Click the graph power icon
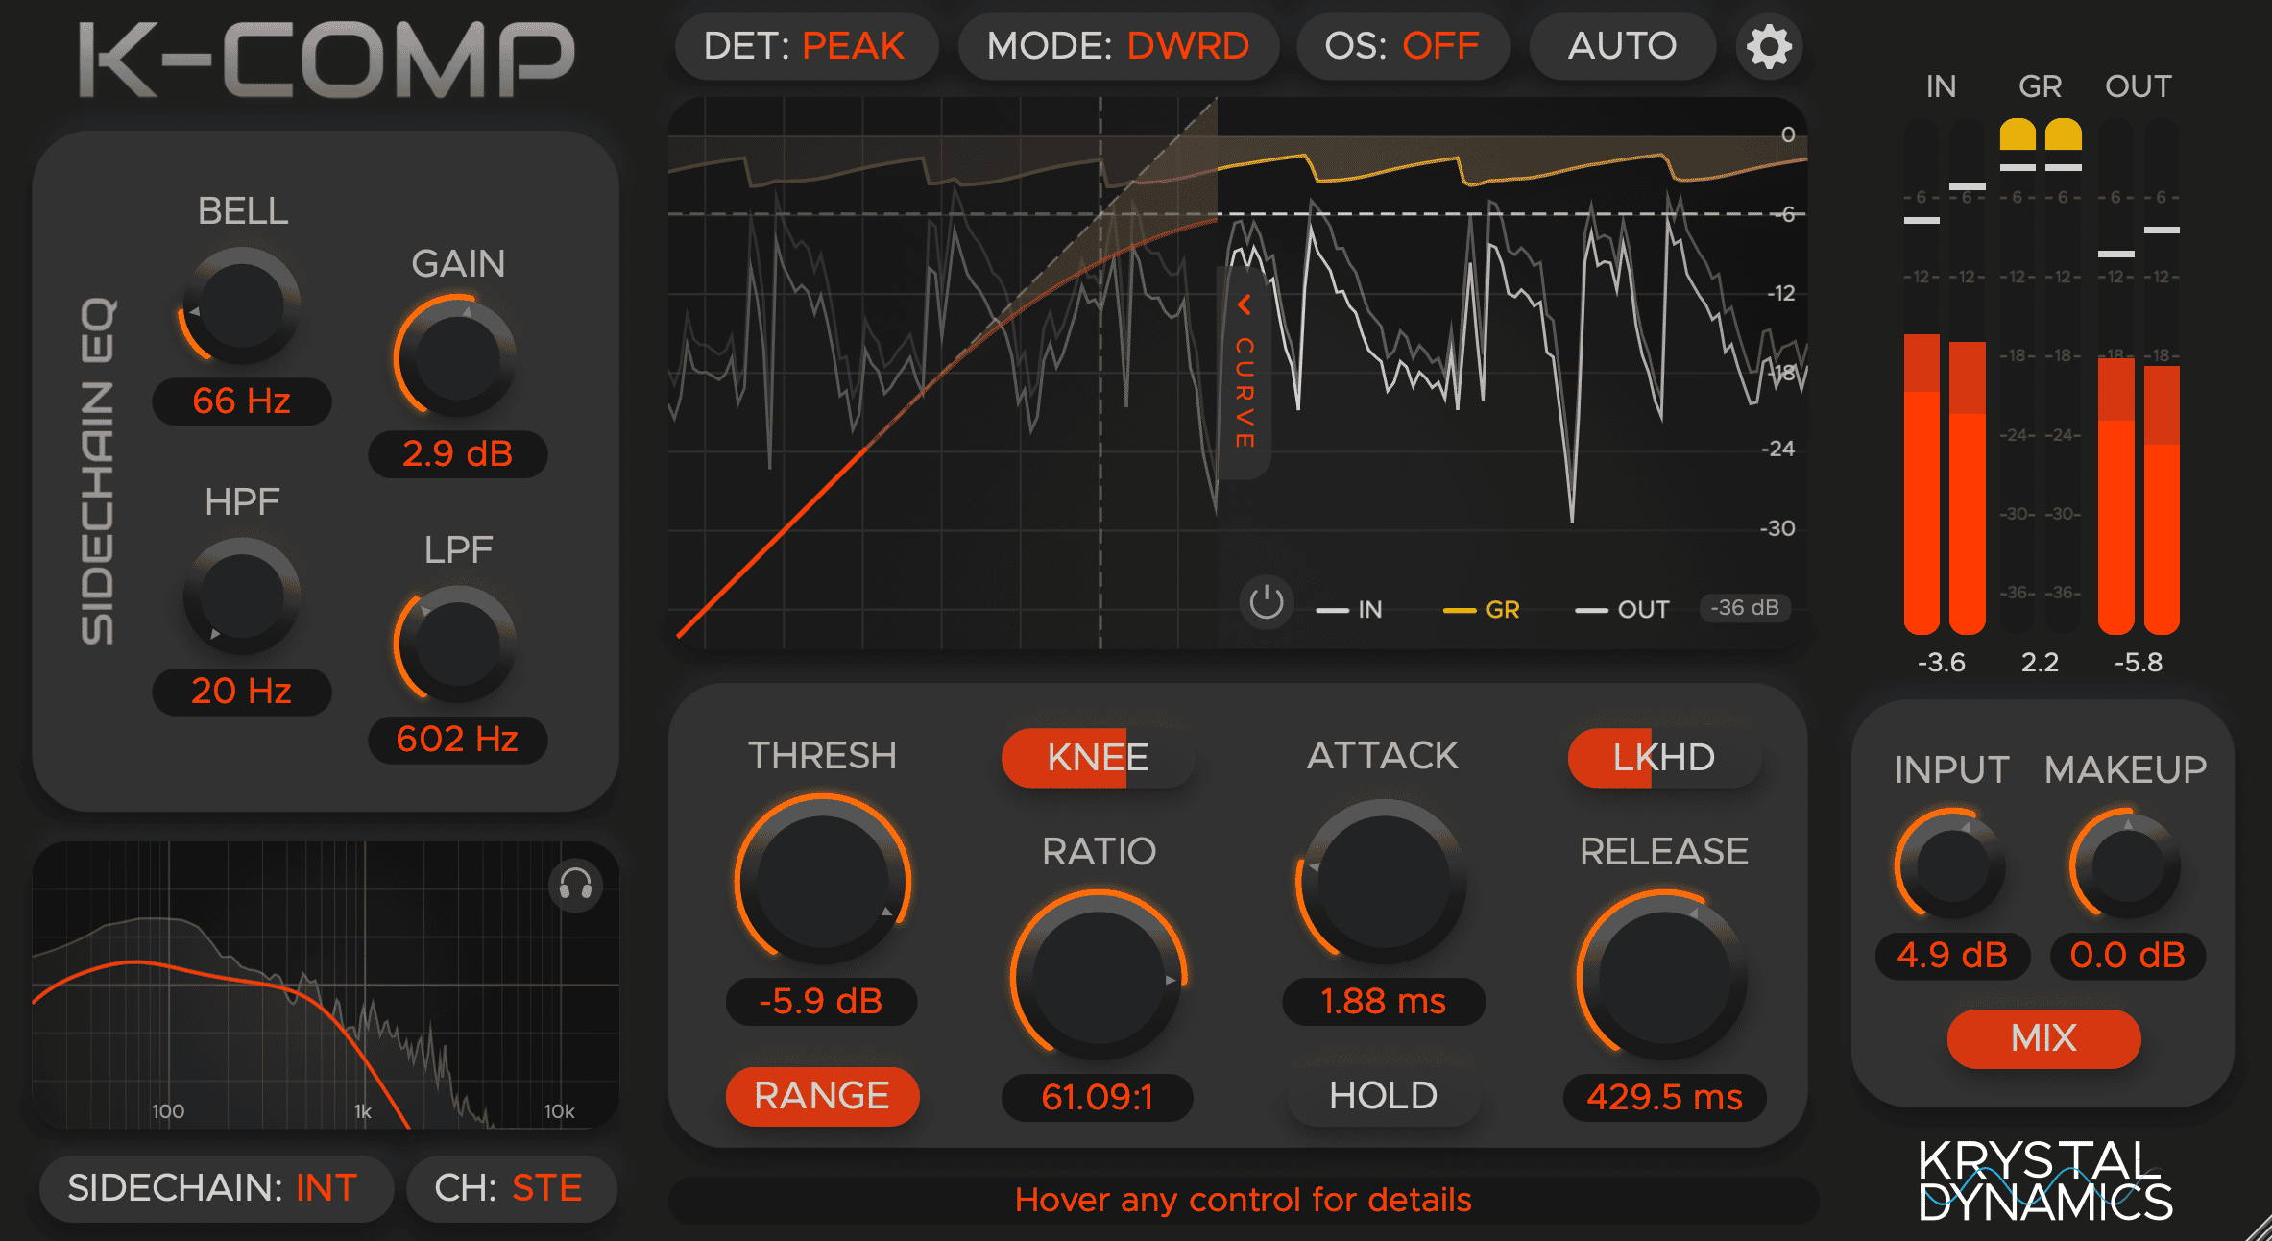 point(1267,603)
